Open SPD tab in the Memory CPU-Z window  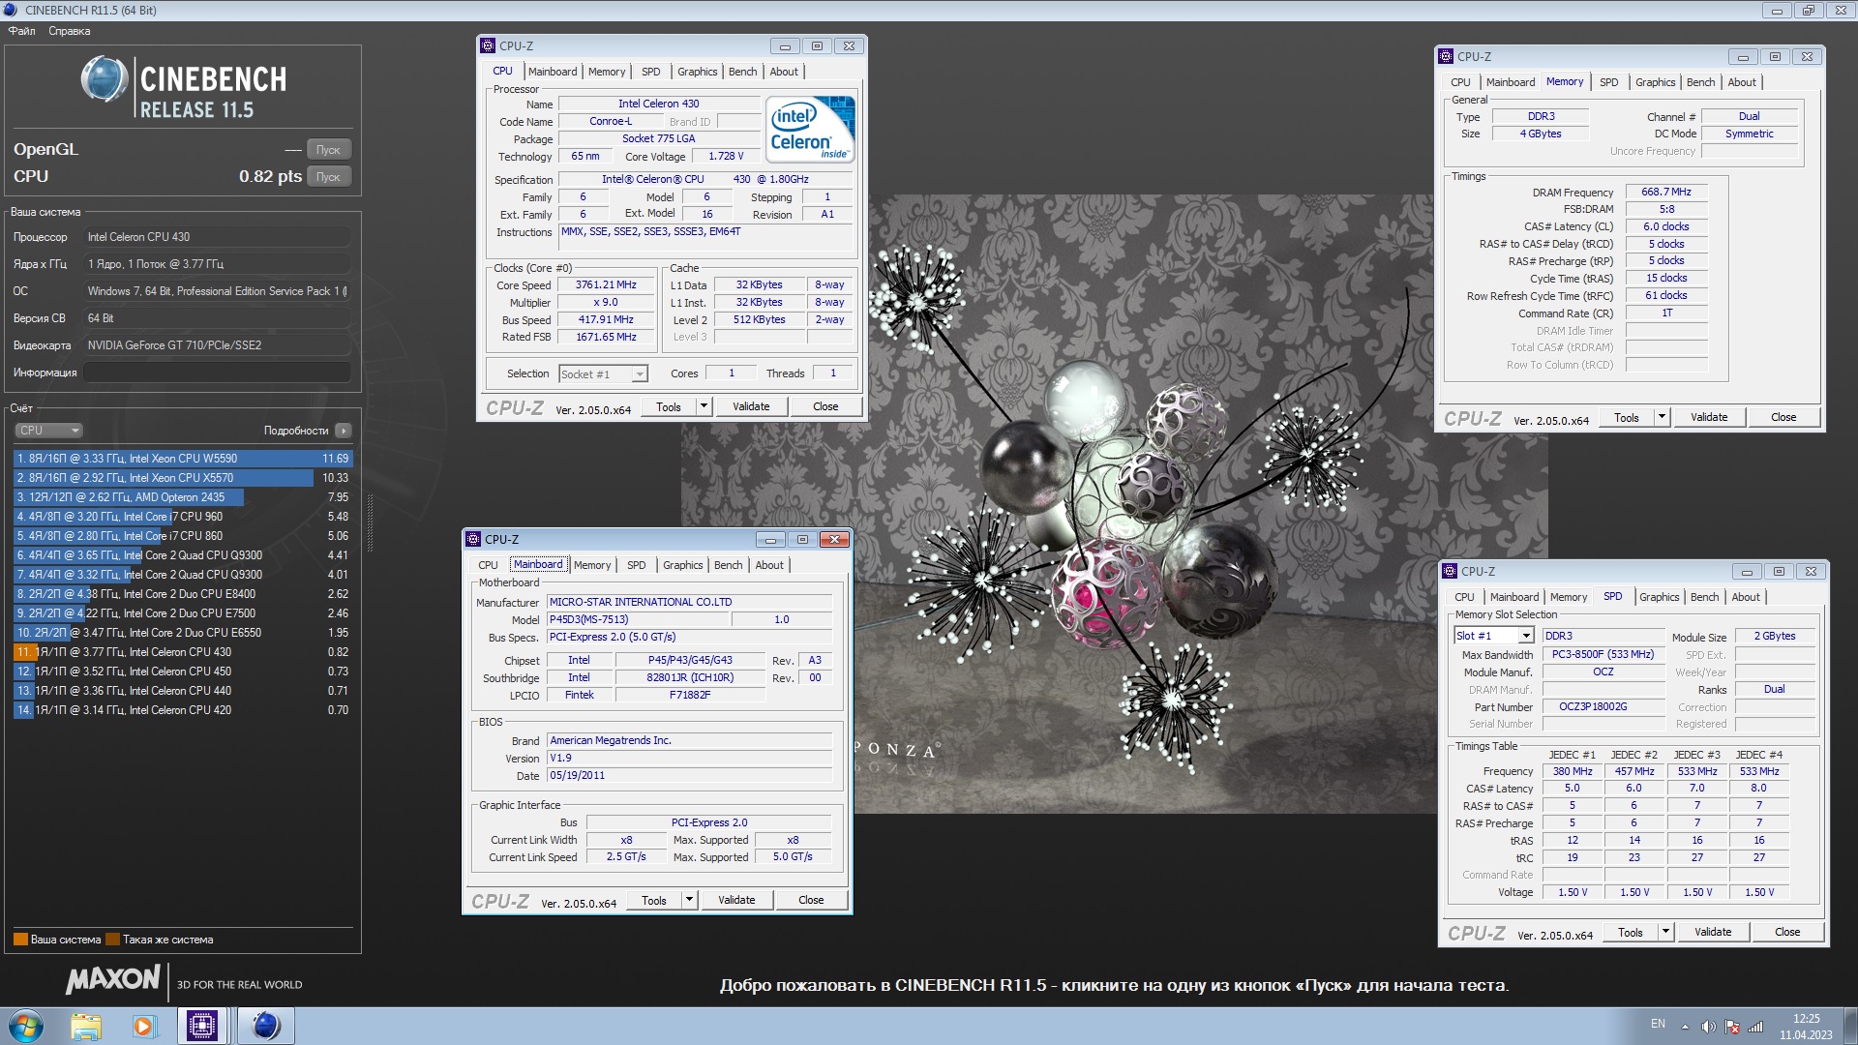click(1608, 82)
